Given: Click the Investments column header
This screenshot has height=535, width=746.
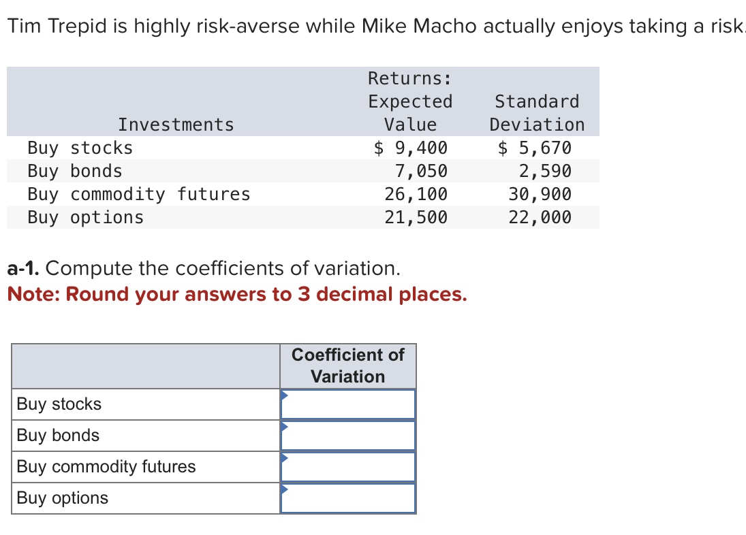Looking at the screenshot, I should 176,124.
